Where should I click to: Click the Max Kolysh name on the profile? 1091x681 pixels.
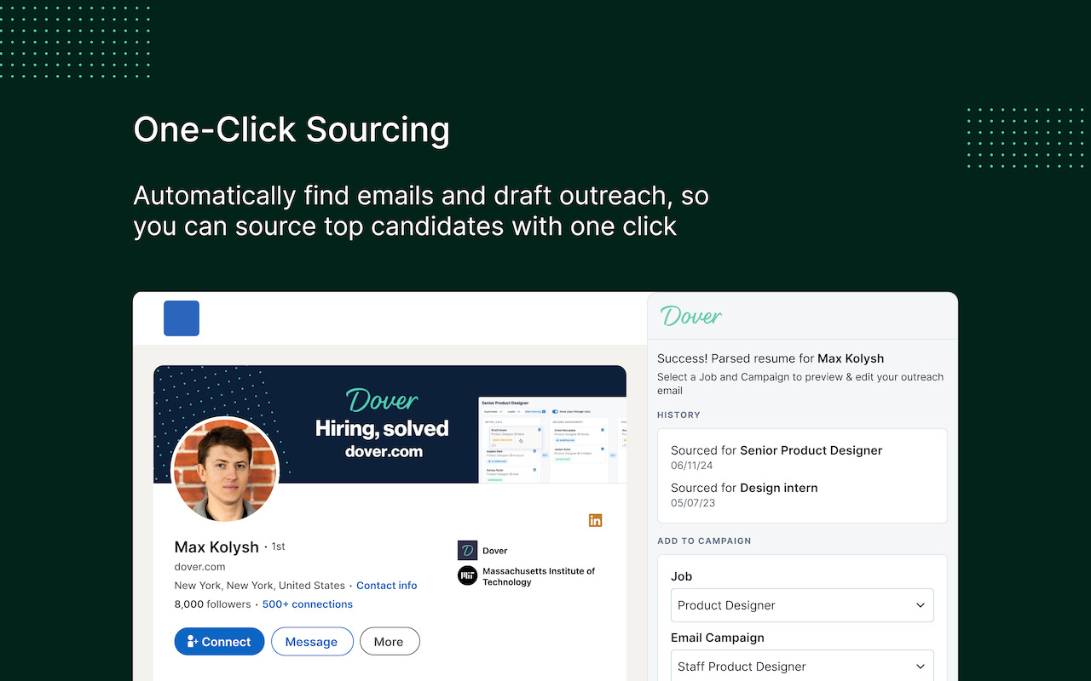216,547
